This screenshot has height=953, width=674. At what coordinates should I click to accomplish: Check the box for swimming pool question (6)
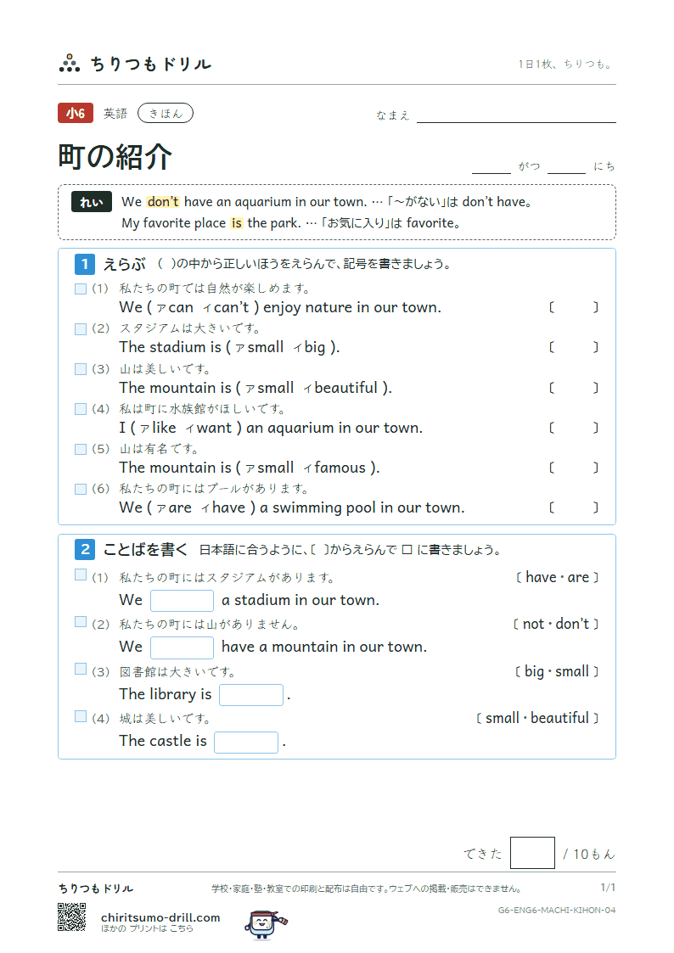pos(81,490)
